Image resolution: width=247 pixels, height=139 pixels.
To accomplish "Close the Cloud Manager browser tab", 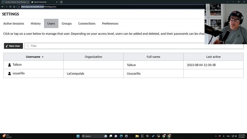I will click(28, 2).
